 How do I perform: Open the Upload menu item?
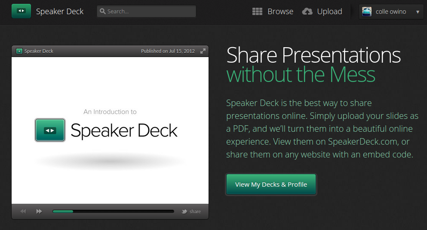(x=322, y=12)
